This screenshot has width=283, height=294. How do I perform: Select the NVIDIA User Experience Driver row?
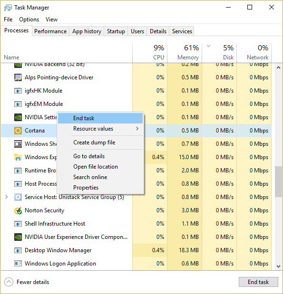(x=136, y=237)
